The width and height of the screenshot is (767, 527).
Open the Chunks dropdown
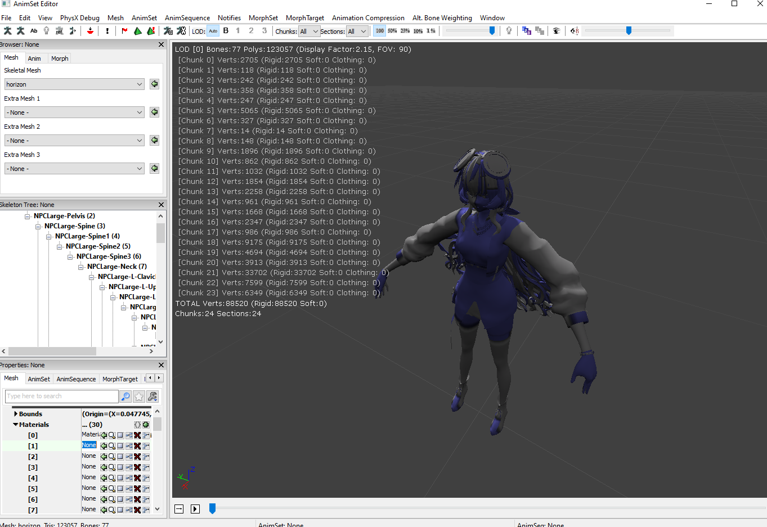309,31
